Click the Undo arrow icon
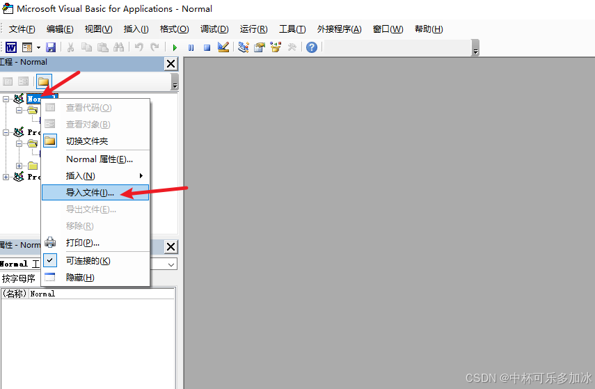The image size is (595, 389). point(139,47)
